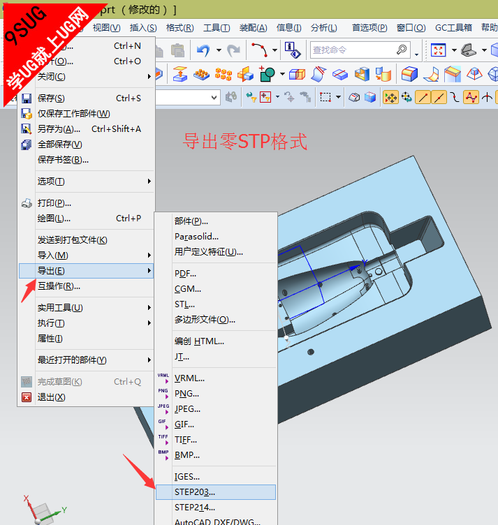Select the Edge Blend icon
The height and width of the screenshot is (525, 498).
click(x=409, y=74)
